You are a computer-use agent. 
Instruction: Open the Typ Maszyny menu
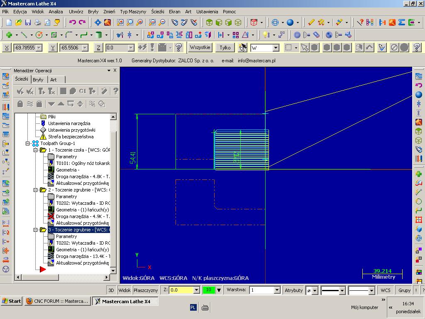(133, 12)
